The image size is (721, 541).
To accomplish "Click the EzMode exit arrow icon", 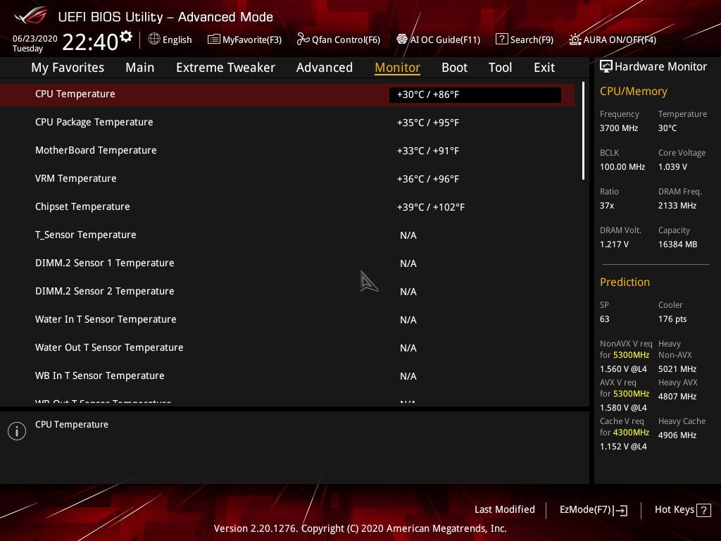I will 620,510.
